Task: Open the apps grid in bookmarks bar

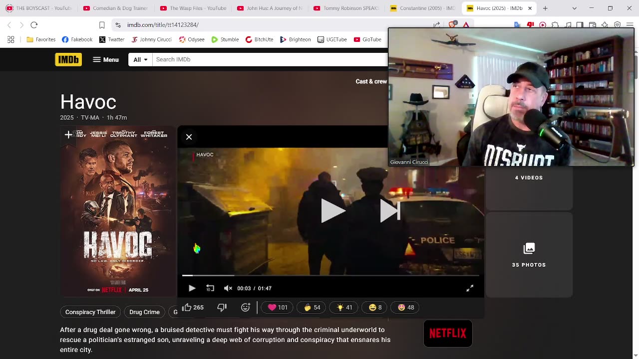Action: pyautogui.click(x=10, y=39)
